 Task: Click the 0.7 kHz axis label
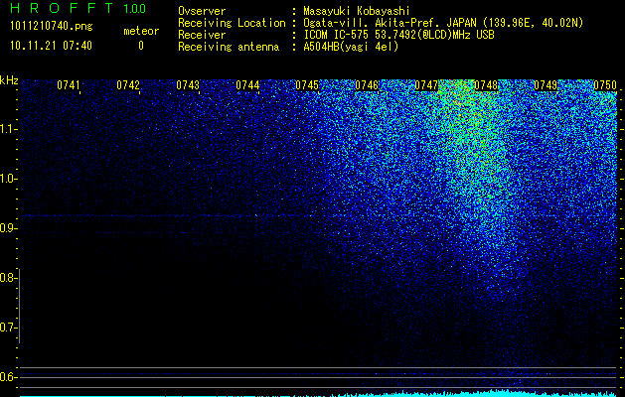point(7,328)
